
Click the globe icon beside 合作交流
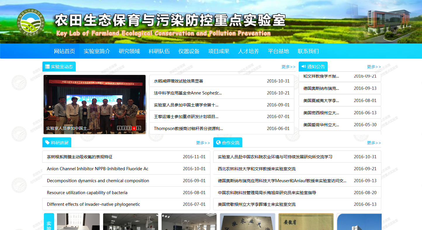218,142
